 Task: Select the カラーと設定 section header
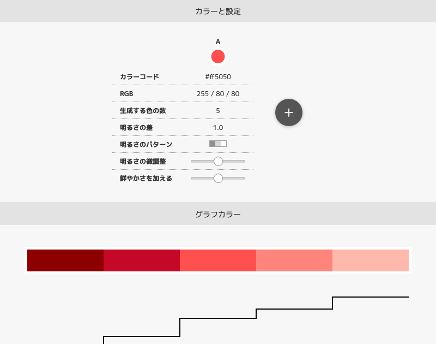click(x=218, y=10)
